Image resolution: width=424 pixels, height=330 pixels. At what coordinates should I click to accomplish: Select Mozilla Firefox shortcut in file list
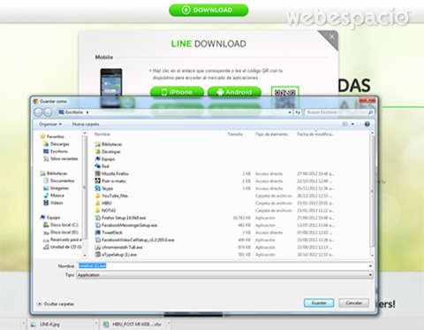[x=111, y=173]
